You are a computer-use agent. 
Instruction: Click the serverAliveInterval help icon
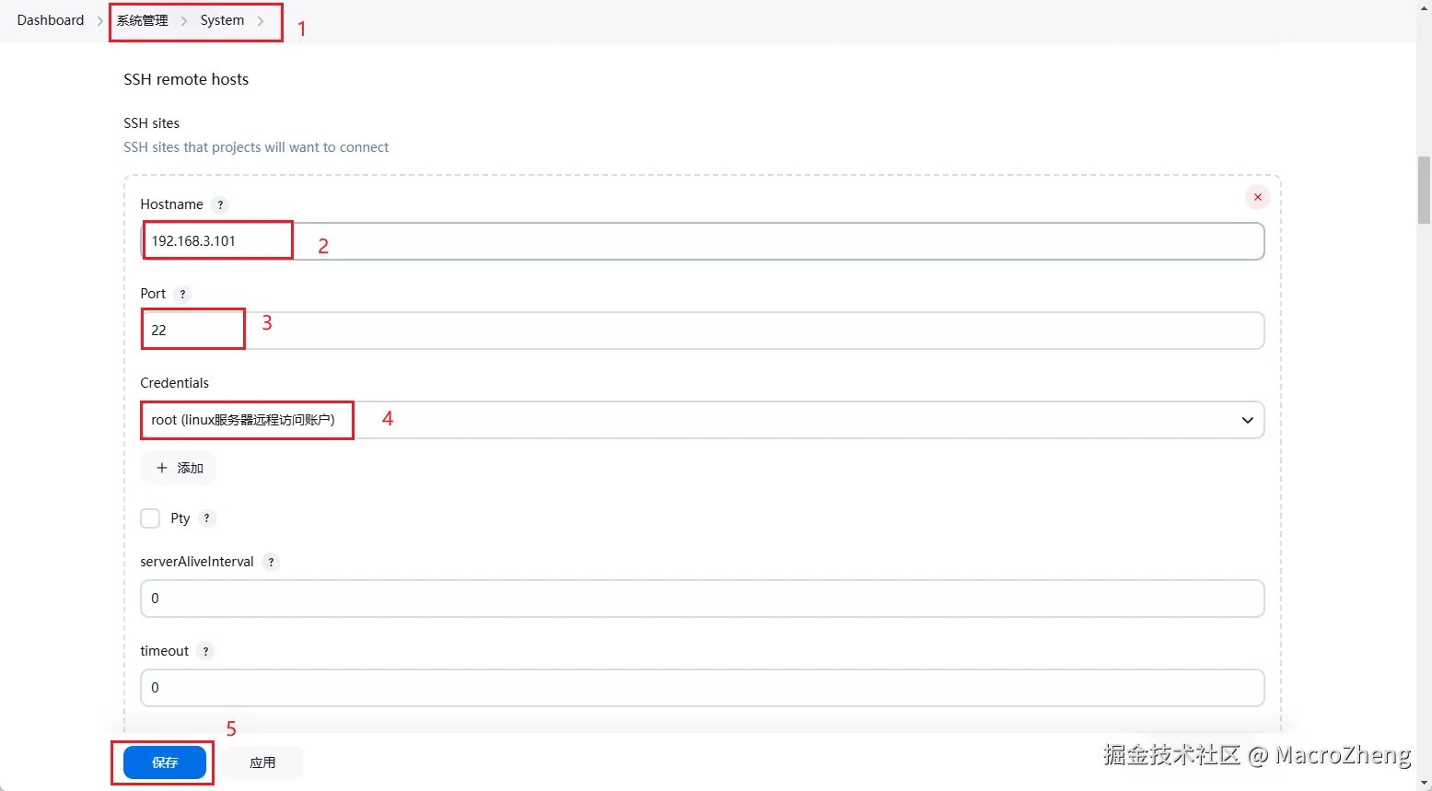[271, 562]
